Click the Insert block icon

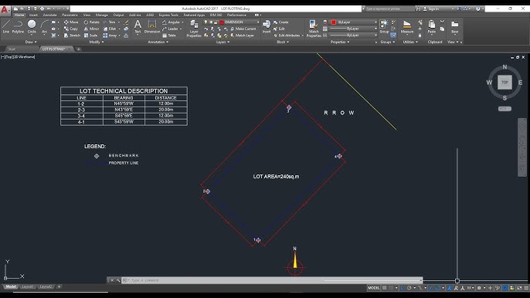coord(267,26)
